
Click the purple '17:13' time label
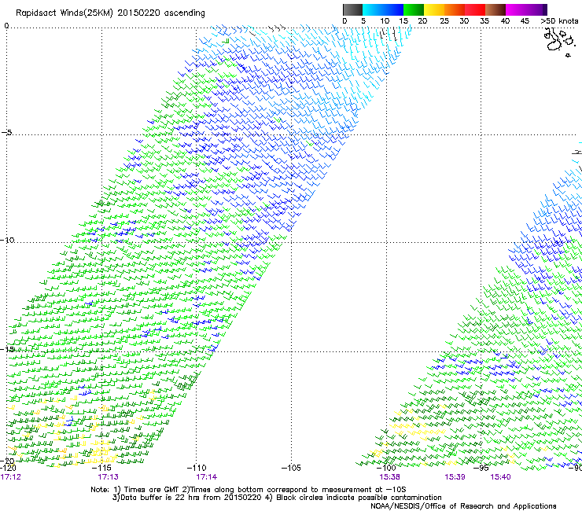[108, 477]
